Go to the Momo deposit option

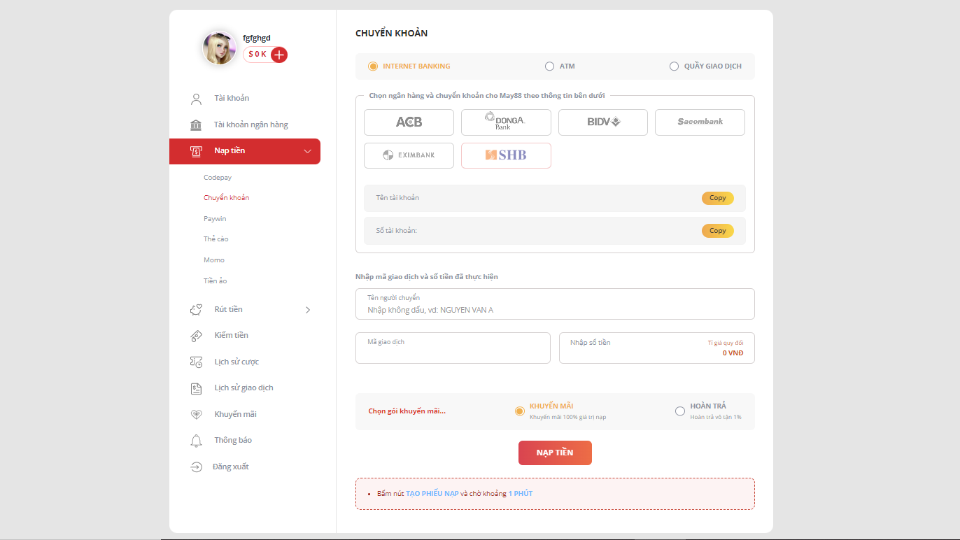pos(214,260)
